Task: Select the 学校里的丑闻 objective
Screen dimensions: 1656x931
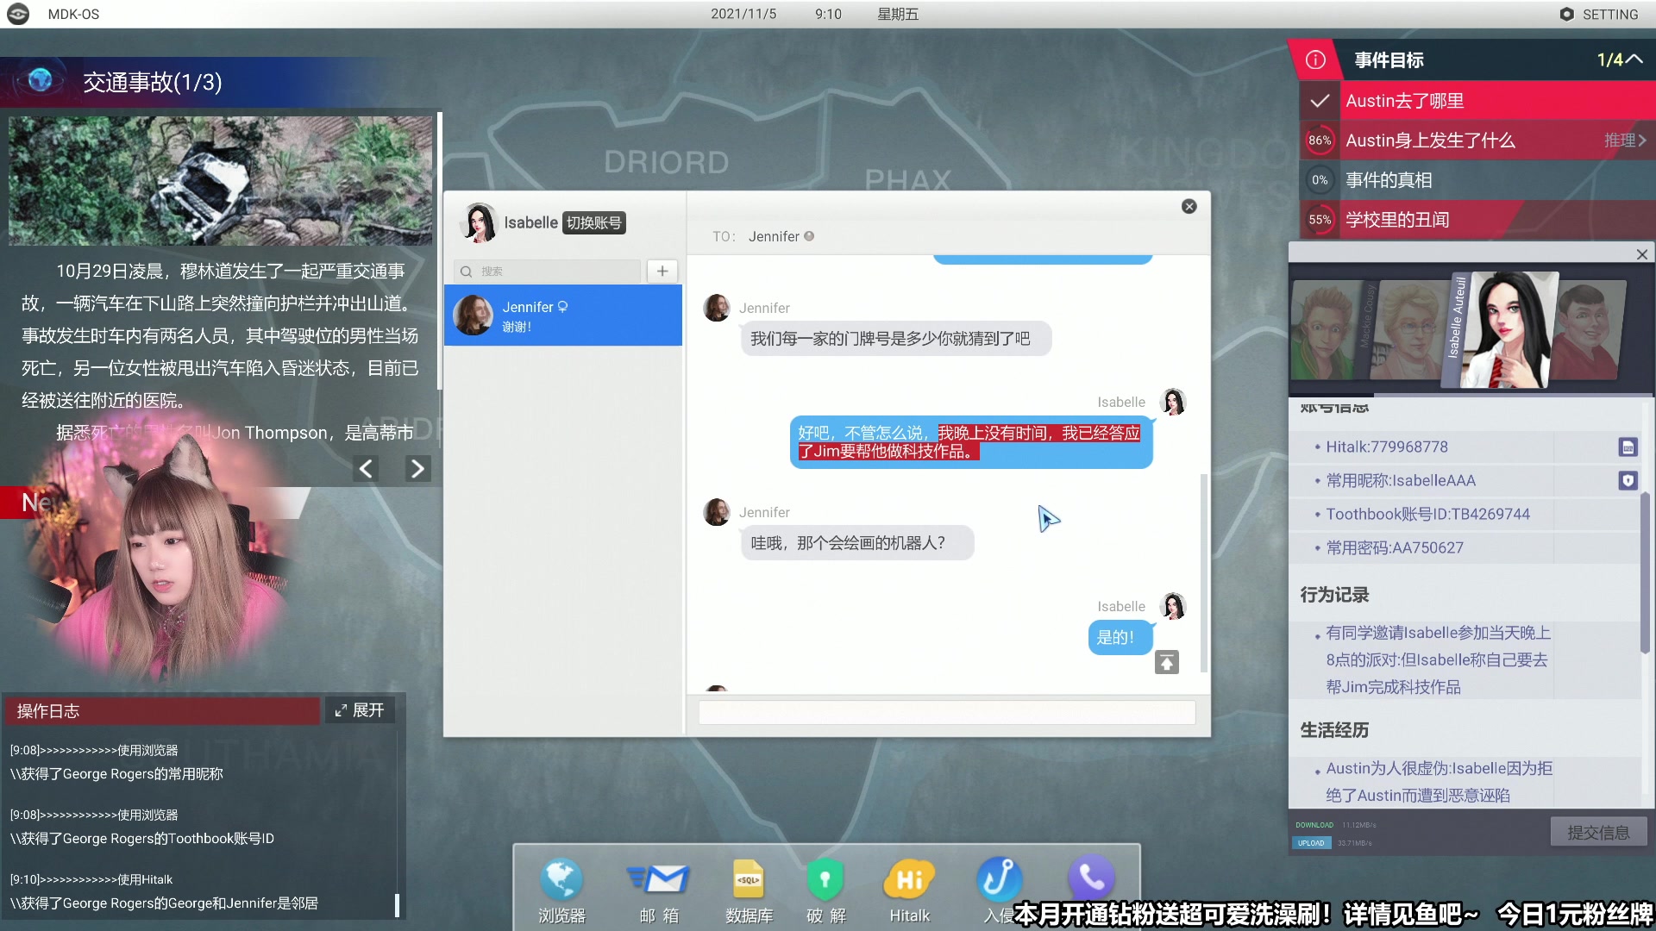Action: [x=1477, y=219]
